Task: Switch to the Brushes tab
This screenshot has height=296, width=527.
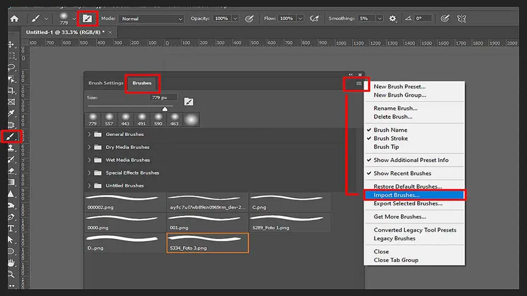Action: (x=142, y=83)
